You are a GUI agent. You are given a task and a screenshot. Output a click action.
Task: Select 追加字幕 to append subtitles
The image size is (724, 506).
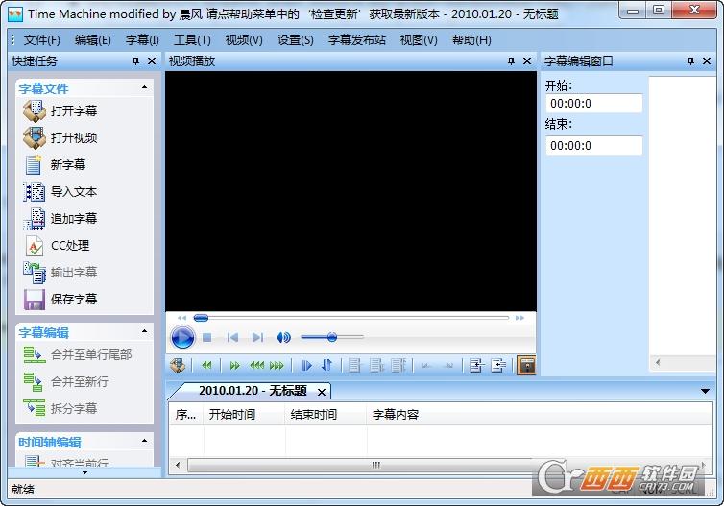[60, 218]
